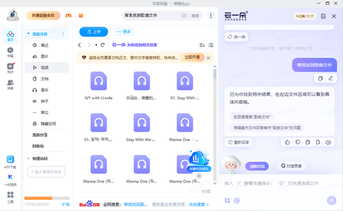Select the IVY with U.m4a file

(x=98, y=86)
